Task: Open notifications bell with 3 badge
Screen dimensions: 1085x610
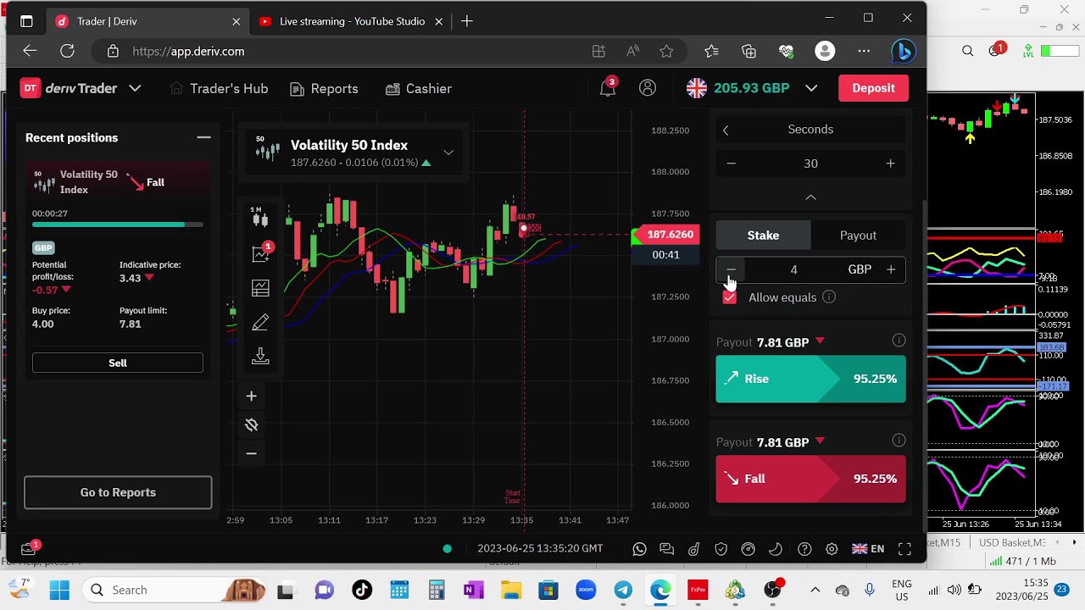Action: [608, 87]
